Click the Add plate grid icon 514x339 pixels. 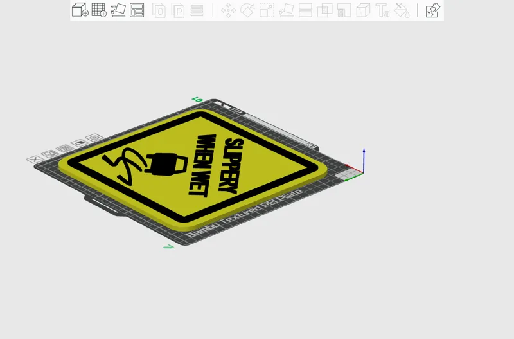(x=99, y=10)
